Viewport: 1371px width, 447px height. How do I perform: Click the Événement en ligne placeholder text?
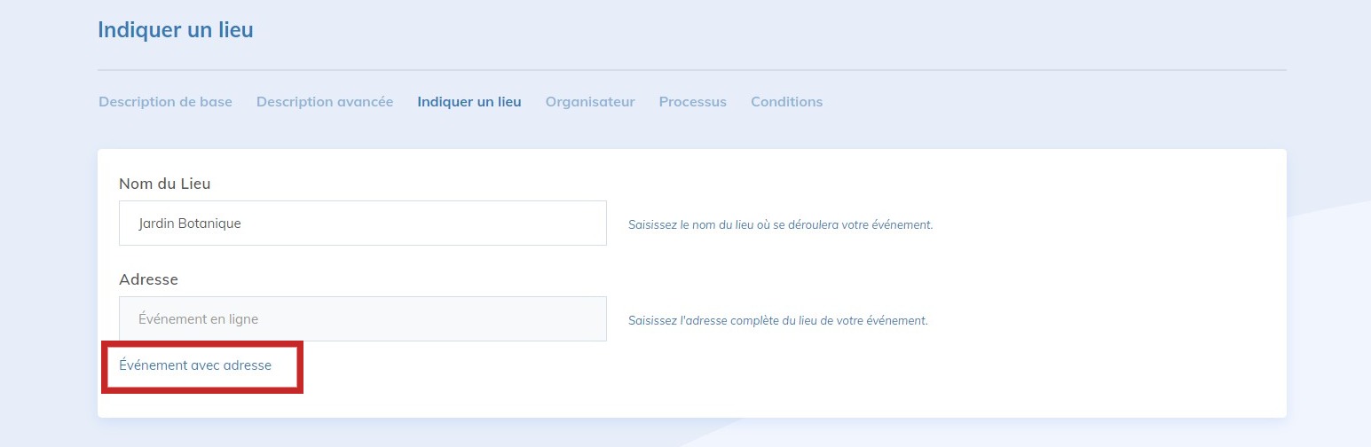(x=198, y=319)
